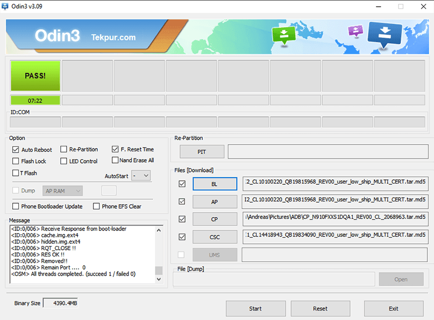Screen dimensions: 434x320
Task: Click Tekpur.com banner text
Action: [113, 37]
